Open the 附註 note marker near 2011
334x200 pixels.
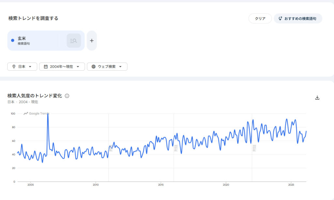(111, 148)
